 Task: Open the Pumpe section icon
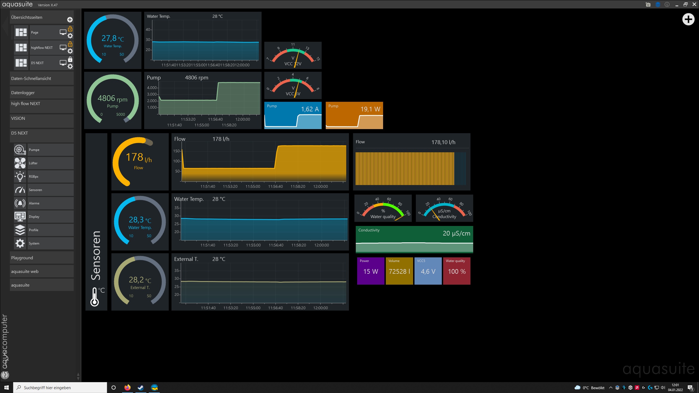20,150
